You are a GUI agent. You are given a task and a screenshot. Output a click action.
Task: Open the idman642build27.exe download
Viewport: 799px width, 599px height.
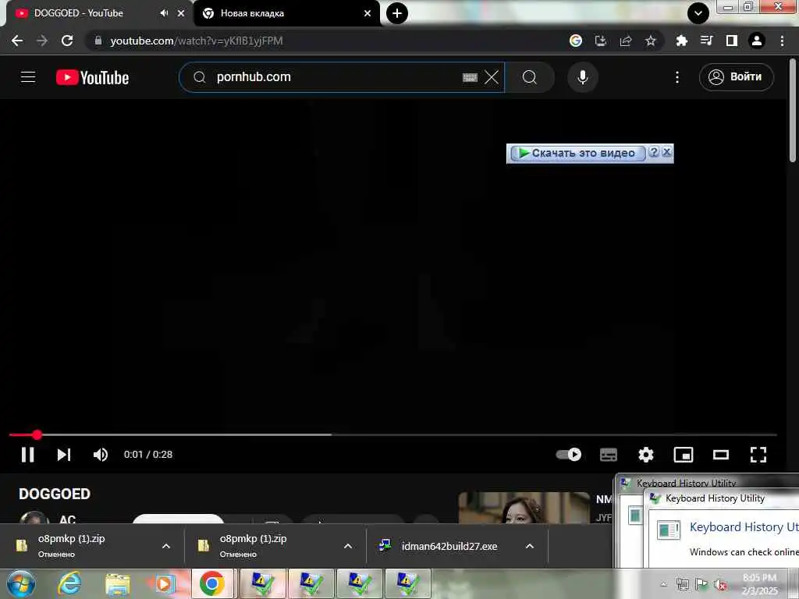449,546
